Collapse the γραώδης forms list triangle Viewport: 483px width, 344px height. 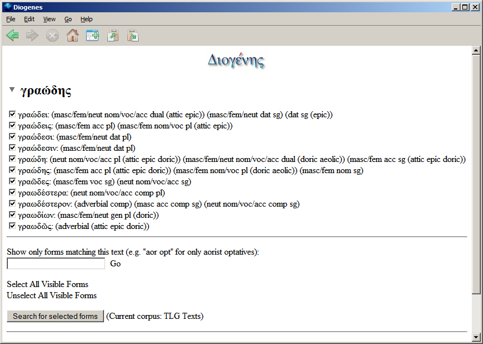pyautogui.click(x=12, y=90)
